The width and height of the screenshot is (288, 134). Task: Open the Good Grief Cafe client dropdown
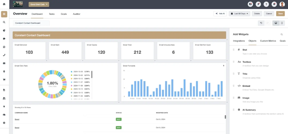[39, 4]
